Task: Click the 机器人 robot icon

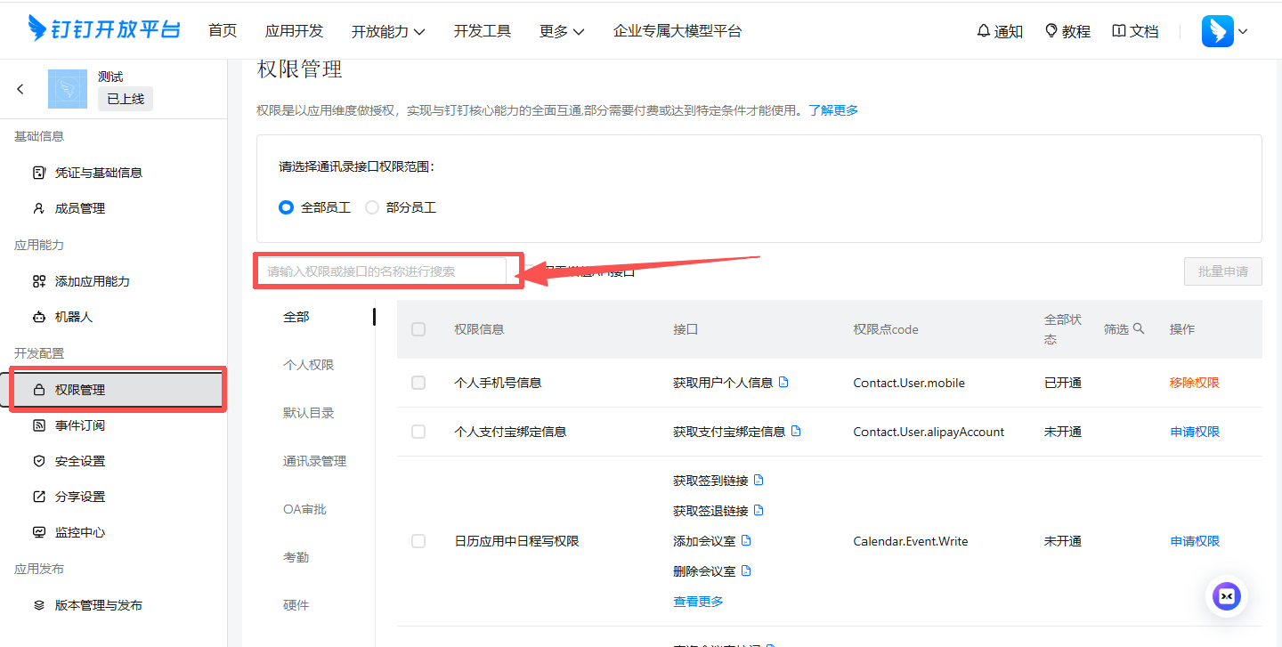Action: (38, 317)
